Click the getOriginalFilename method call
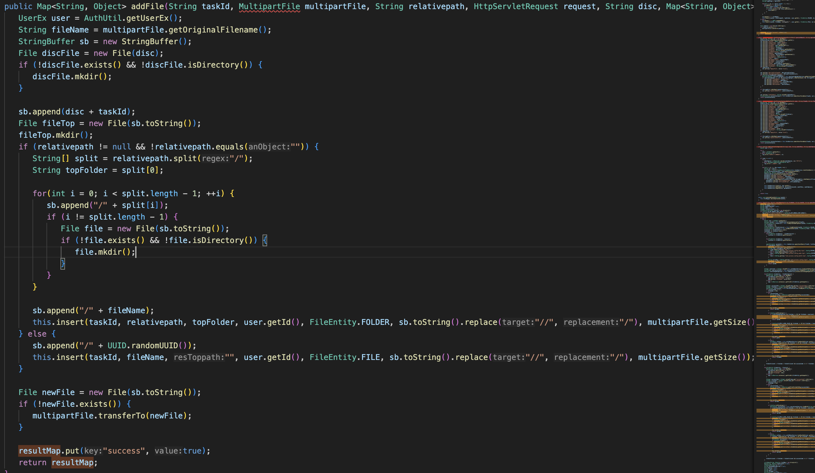815x473 pixels. pyautogui.click(x=213, y=30)
